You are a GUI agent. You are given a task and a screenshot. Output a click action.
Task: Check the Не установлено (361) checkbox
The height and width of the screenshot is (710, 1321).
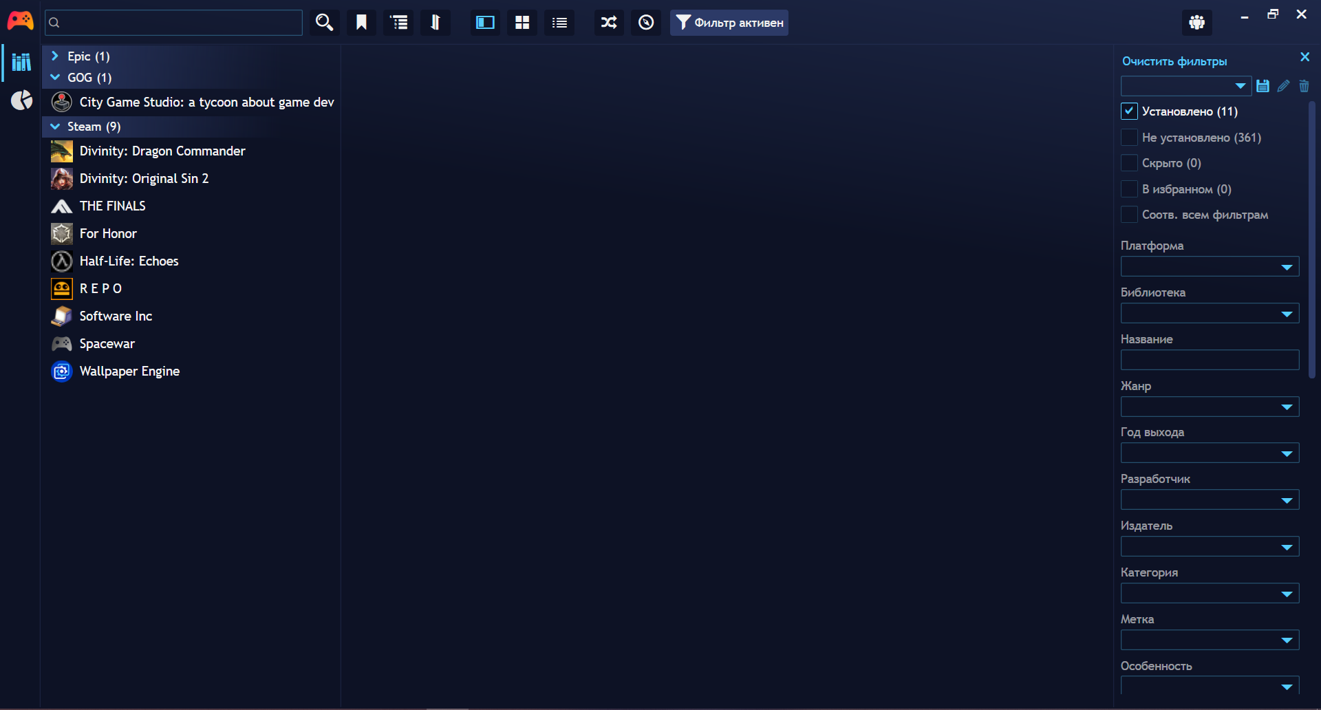(1129, 138)
